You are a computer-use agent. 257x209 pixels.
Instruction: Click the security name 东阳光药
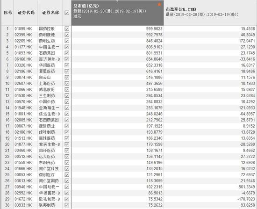(47, 162)
